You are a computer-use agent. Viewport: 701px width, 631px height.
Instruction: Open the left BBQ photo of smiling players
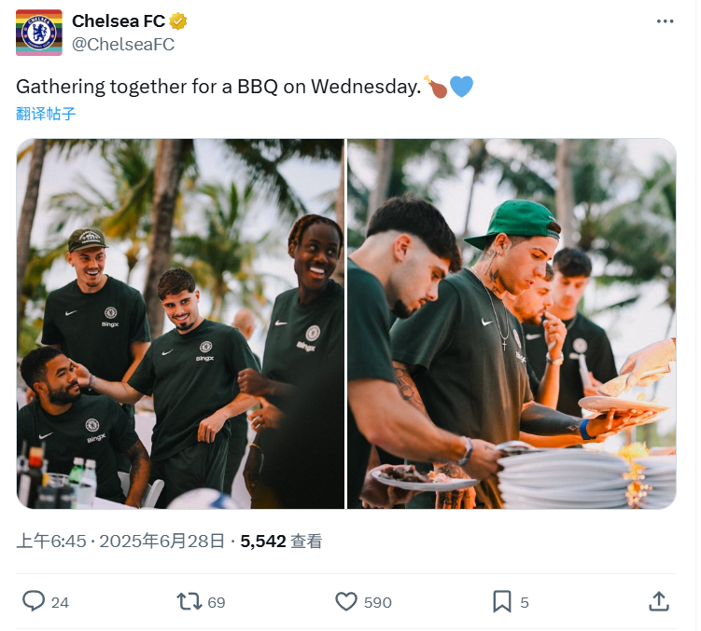coord(180,323)
